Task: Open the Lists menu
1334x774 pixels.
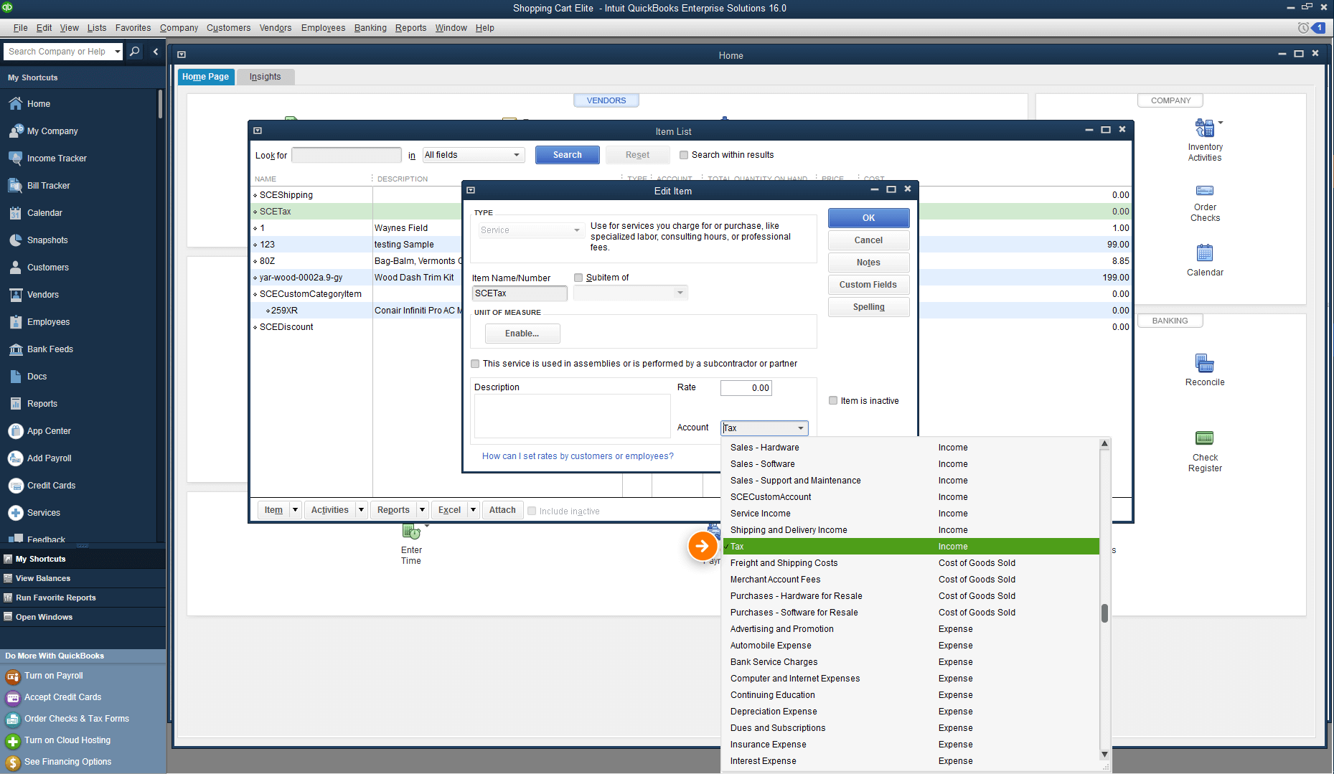Action: (97, 28)
